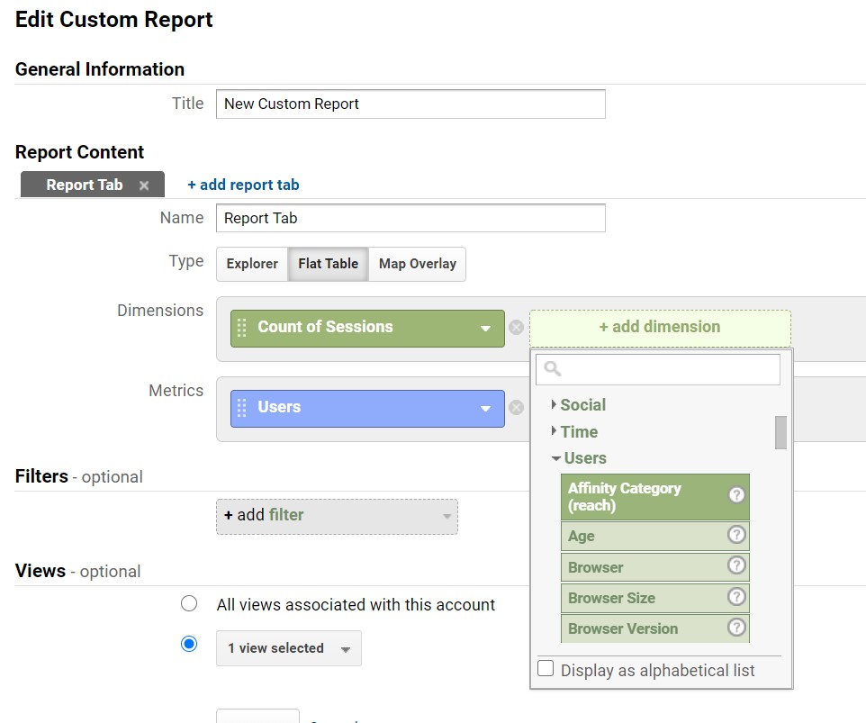Remove the Count of Sessions dimension
866x723 pixels.
pyautogui.click(x=516, y=328)
